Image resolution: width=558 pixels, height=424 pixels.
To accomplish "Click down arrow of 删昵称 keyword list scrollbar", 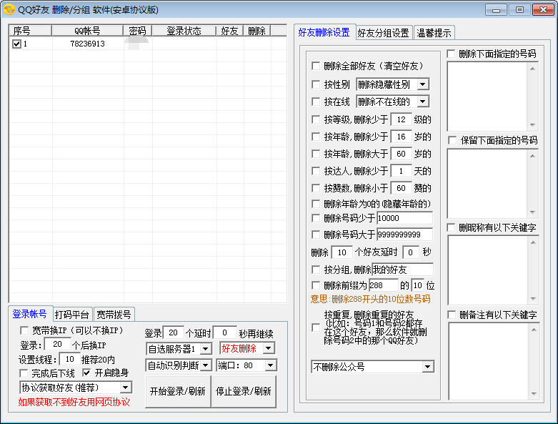I will pos(533,299).
